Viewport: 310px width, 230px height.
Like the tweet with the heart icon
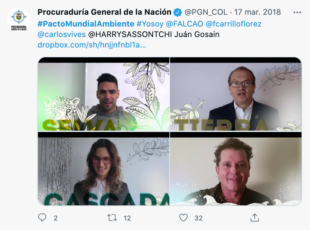[183, 218]
